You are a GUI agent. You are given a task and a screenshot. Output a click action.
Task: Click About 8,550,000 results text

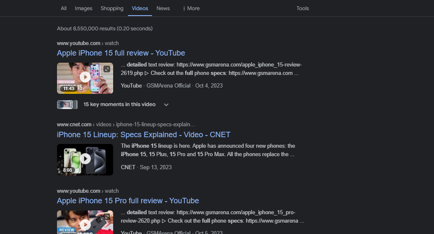click(x=105, y=29)
